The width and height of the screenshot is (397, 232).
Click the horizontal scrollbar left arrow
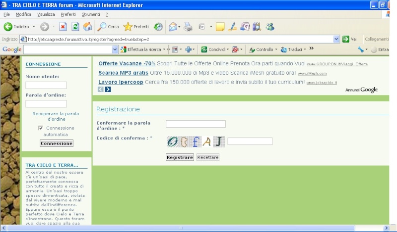pyautogui.click(x=3, y=228)
